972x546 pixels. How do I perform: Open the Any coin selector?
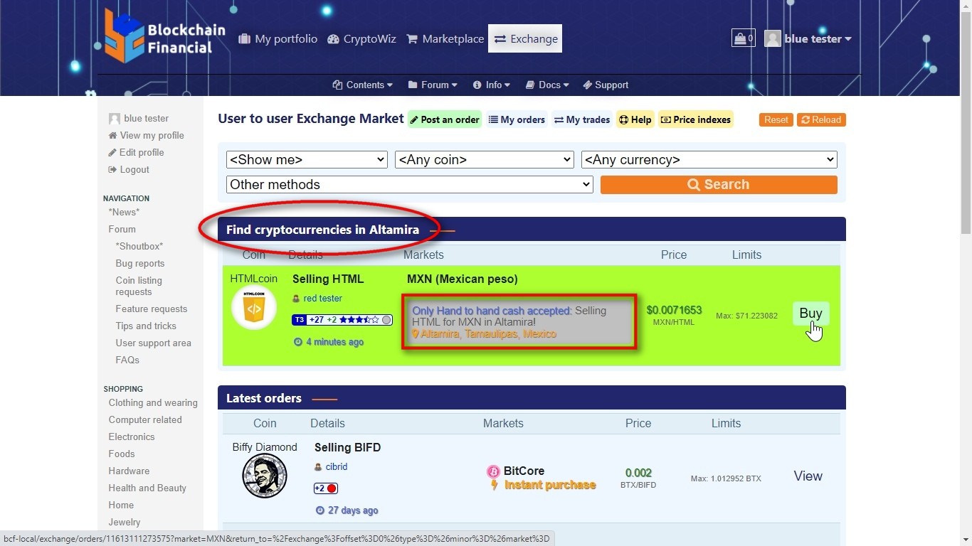484,160
